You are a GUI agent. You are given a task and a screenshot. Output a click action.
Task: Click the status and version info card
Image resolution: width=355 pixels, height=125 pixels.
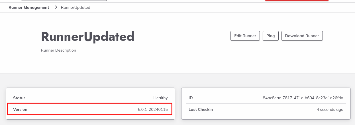(90, 103)
